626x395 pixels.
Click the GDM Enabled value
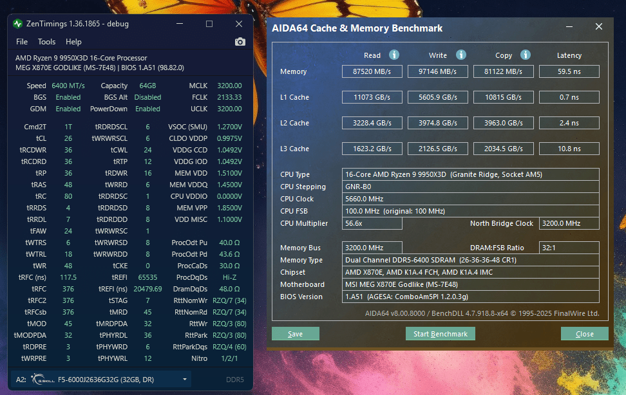coord(68,109)
